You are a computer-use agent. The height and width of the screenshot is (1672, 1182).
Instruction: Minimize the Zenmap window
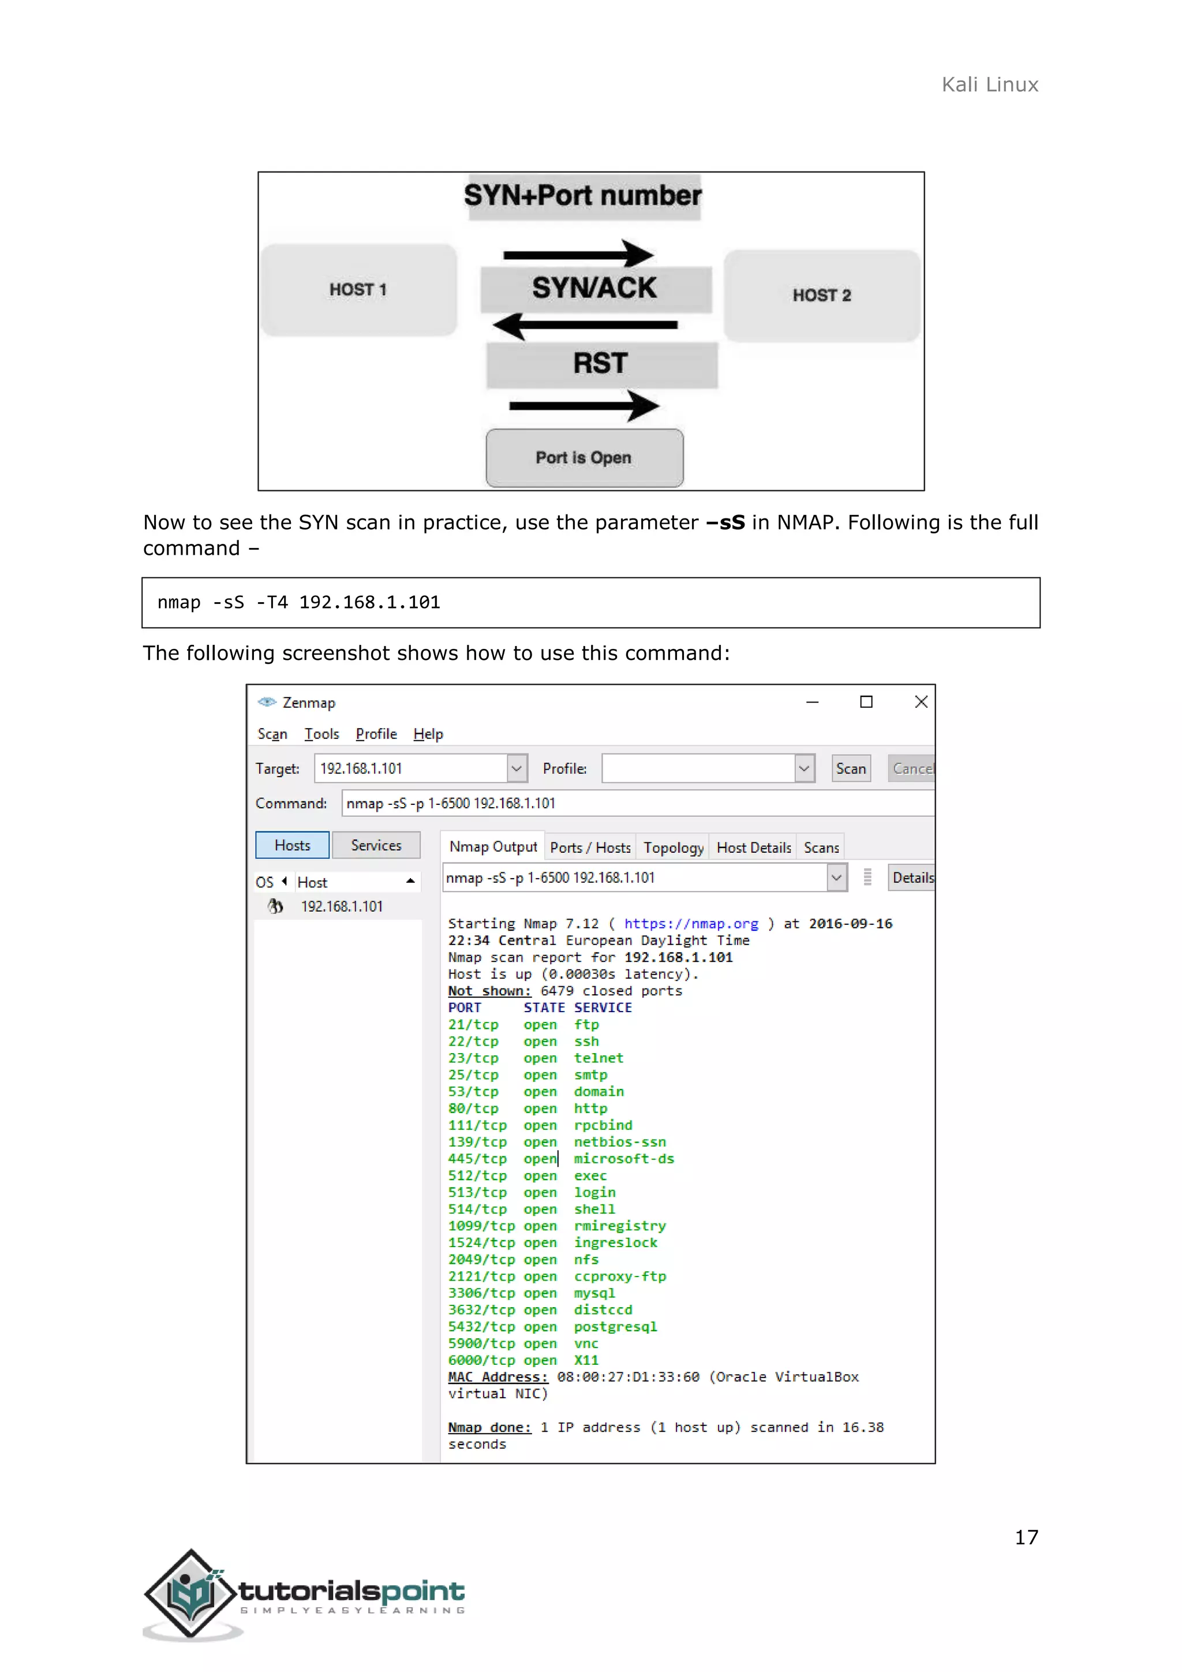pos(812,702)
